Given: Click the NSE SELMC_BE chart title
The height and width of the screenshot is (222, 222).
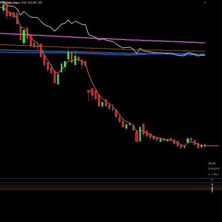Looking at the screenshot, I should 32,3.
